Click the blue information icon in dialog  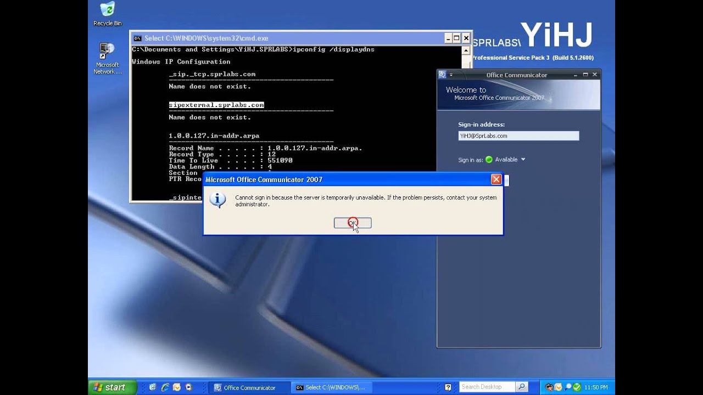tap(217, 200)
